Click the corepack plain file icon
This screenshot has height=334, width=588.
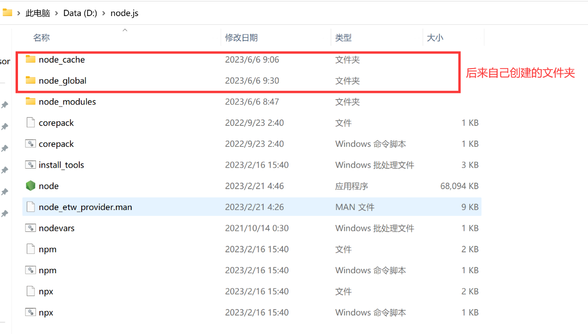tap(31, 123)
